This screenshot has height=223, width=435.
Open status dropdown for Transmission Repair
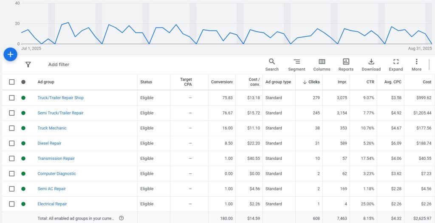23,159
